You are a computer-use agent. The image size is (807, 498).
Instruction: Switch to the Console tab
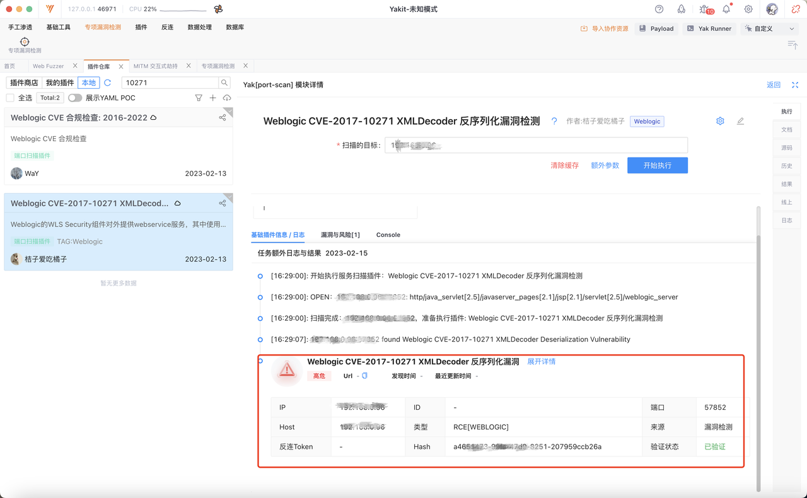[x=388, y=235]
